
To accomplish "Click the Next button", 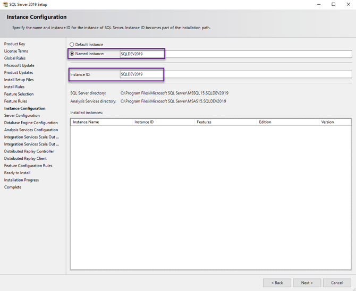I will (307, 283).
